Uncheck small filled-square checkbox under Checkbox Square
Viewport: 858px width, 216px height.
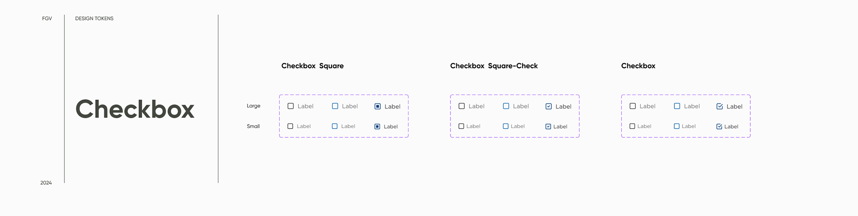click(377, 126)
